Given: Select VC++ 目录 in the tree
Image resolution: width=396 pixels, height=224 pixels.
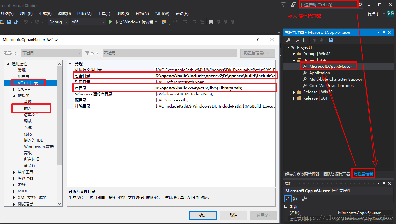Looking at the screenshot, I should pos(28,83).
